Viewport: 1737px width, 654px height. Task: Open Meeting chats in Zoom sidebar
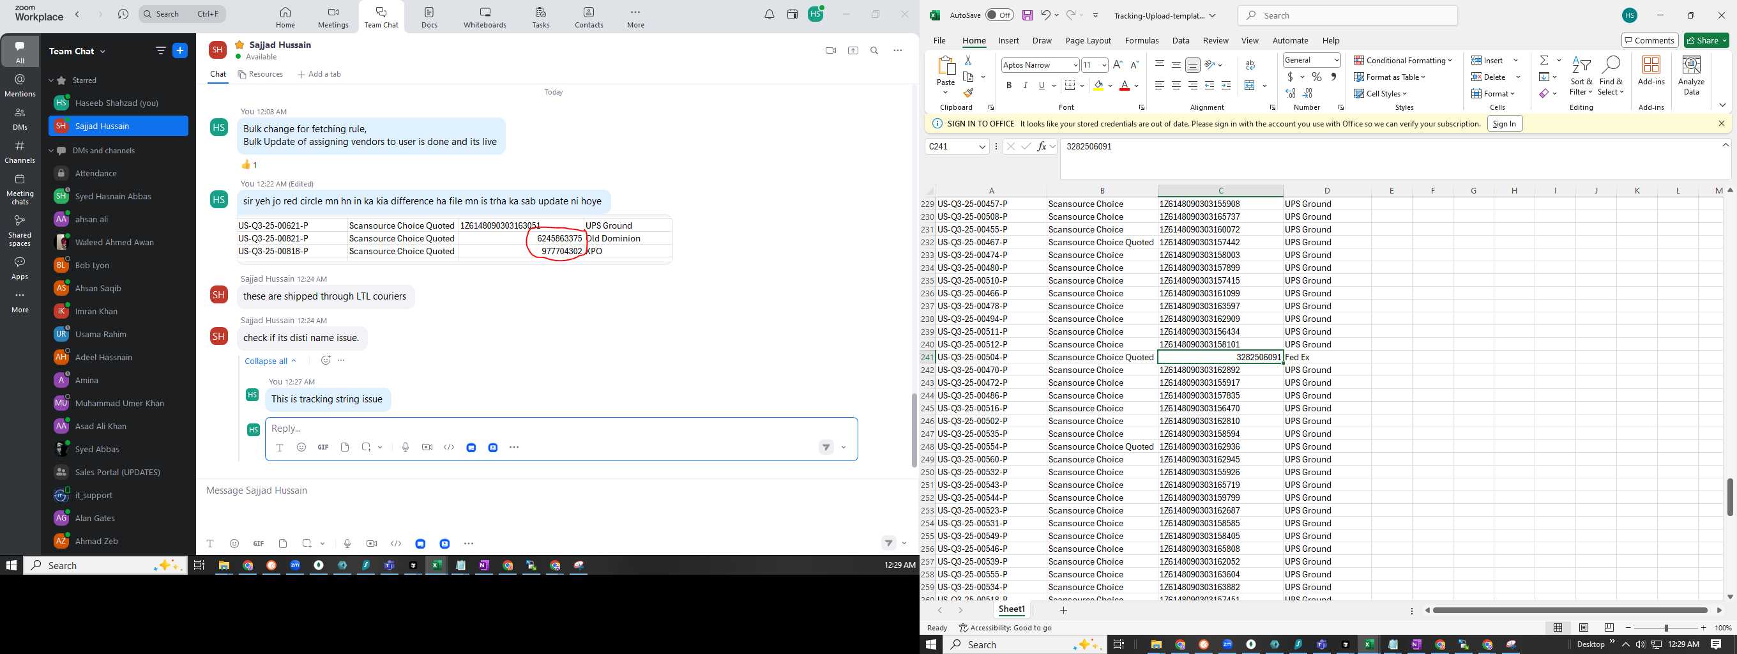coord(20,190)
